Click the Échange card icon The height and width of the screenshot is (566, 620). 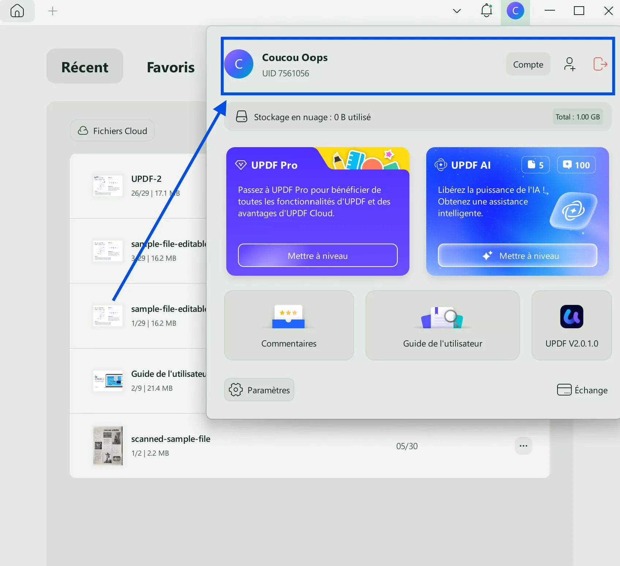pyautogui.click(x=564, y=390)
